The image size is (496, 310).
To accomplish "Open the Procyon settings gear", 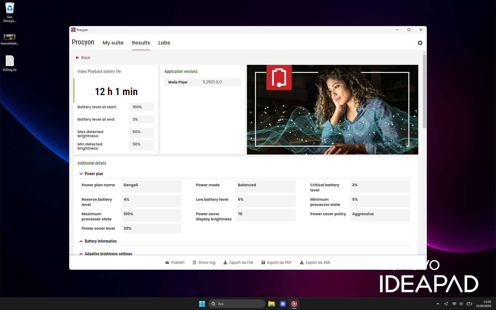I will (x=420, y=43).
